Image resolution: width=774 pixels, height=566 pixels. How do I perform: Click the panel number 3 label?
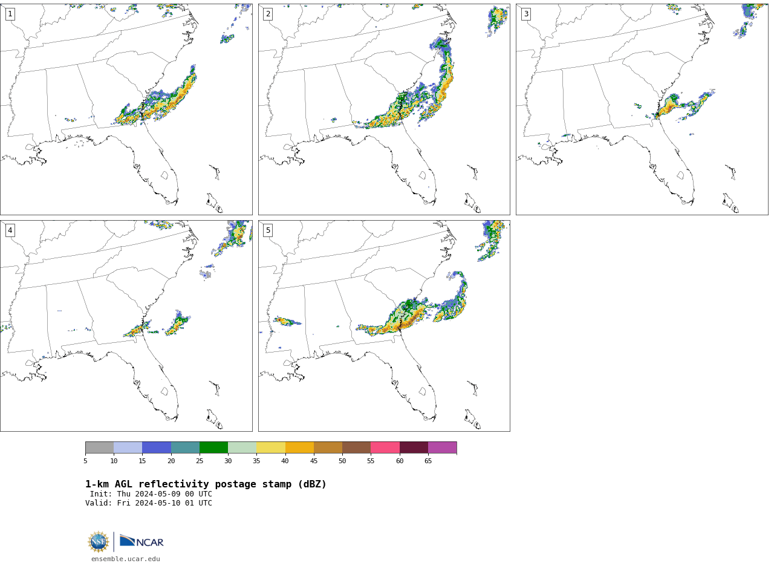(x=525, y=14)
